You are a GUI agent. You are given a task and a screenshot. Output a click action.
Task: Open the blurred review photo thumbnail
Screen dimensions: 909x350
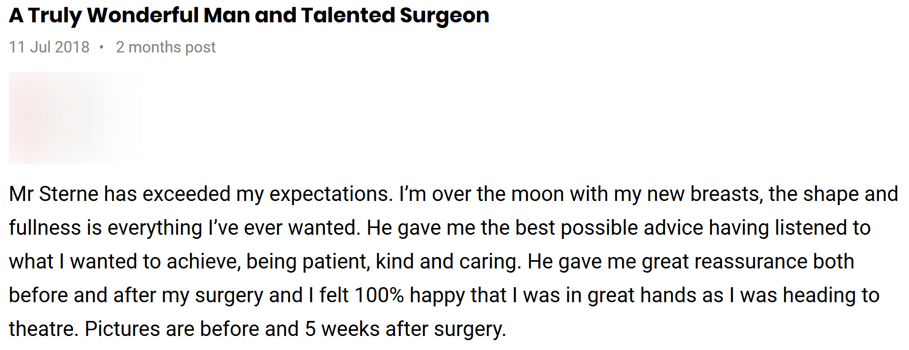(76, 118)
